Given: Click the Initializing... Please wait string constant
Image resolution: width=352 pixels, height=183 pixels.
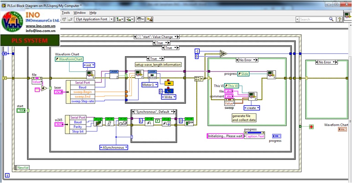Looking at the screenshot, I should 225,136.
